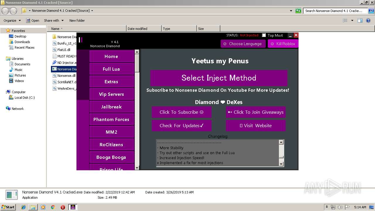Screen dimensions: 375x211
Task: Click the changelog scroll down arrow
Action: click(281, 164)
